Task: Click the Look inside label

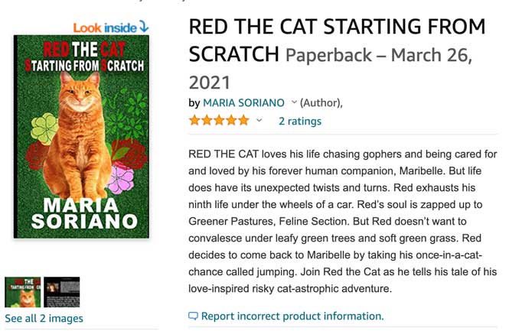Action: [x=105, y=28]
